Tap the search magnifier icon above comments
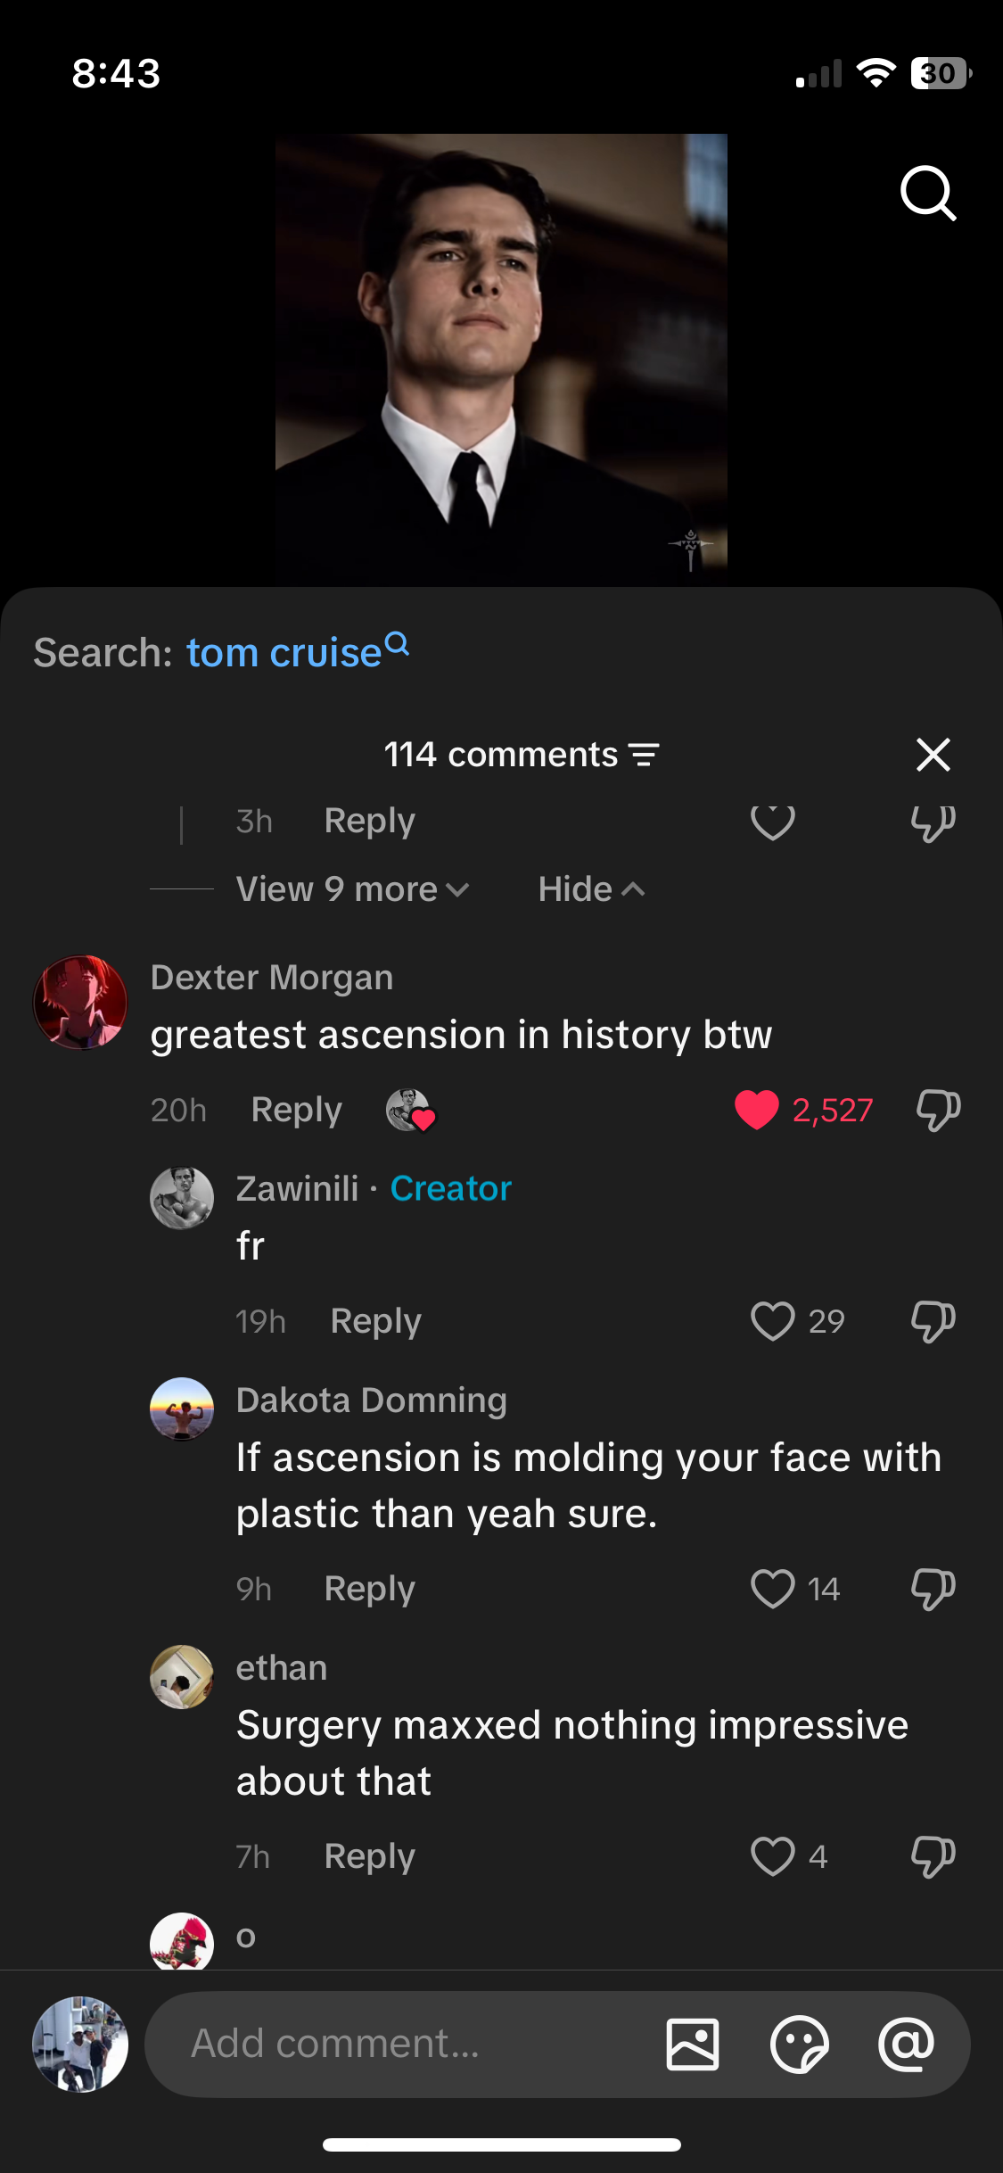The width and height of the screenshot is (1003, 2173). click(928, 193)
